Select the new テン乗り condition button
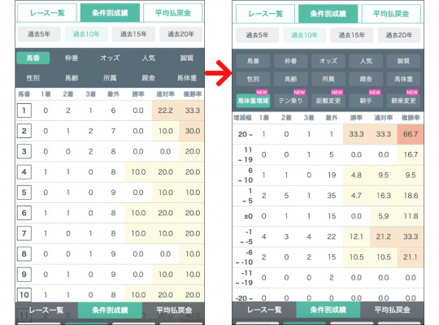The width and height of the screenshot is (439, 325). pyautogui.click(x=290, y=101)
